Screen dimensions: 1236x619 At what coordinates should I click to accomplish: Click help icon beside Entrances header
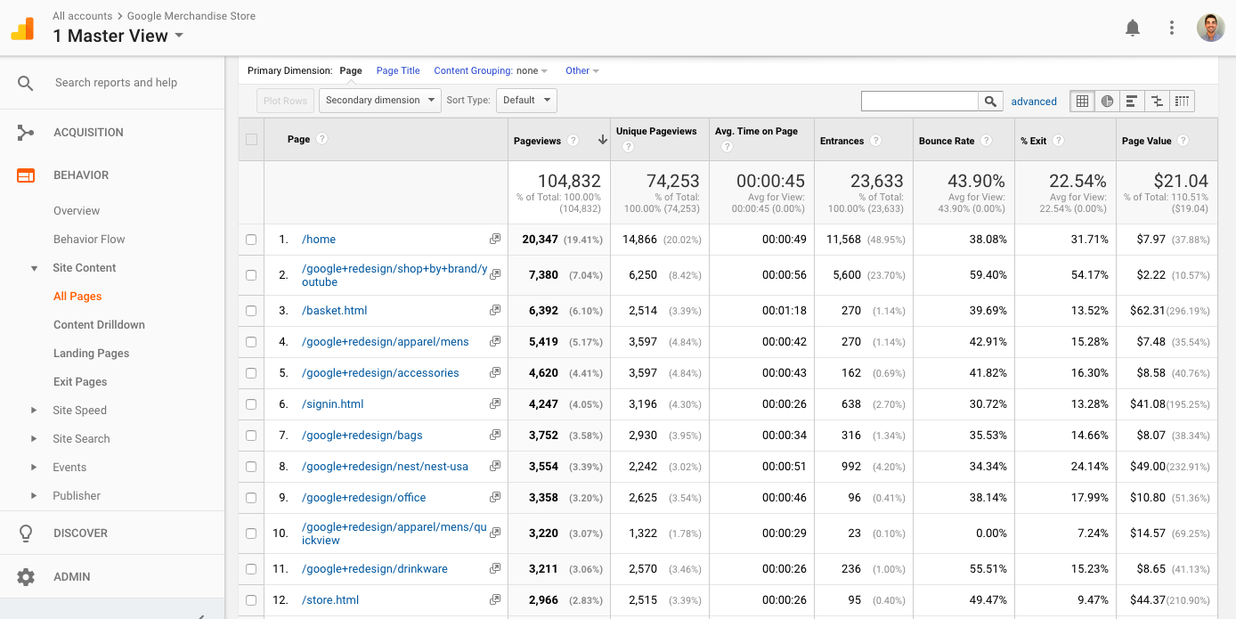(876, 141)
